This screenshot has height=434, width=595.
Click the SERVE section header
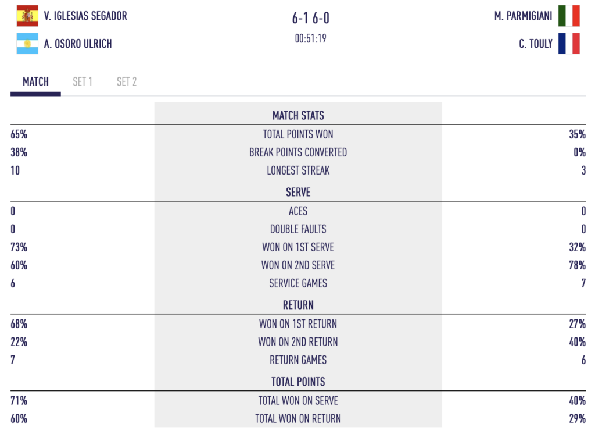click(298, 193)
